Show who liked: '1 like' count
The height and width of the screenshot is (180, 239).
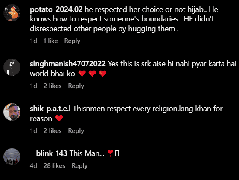pos(51,41)
